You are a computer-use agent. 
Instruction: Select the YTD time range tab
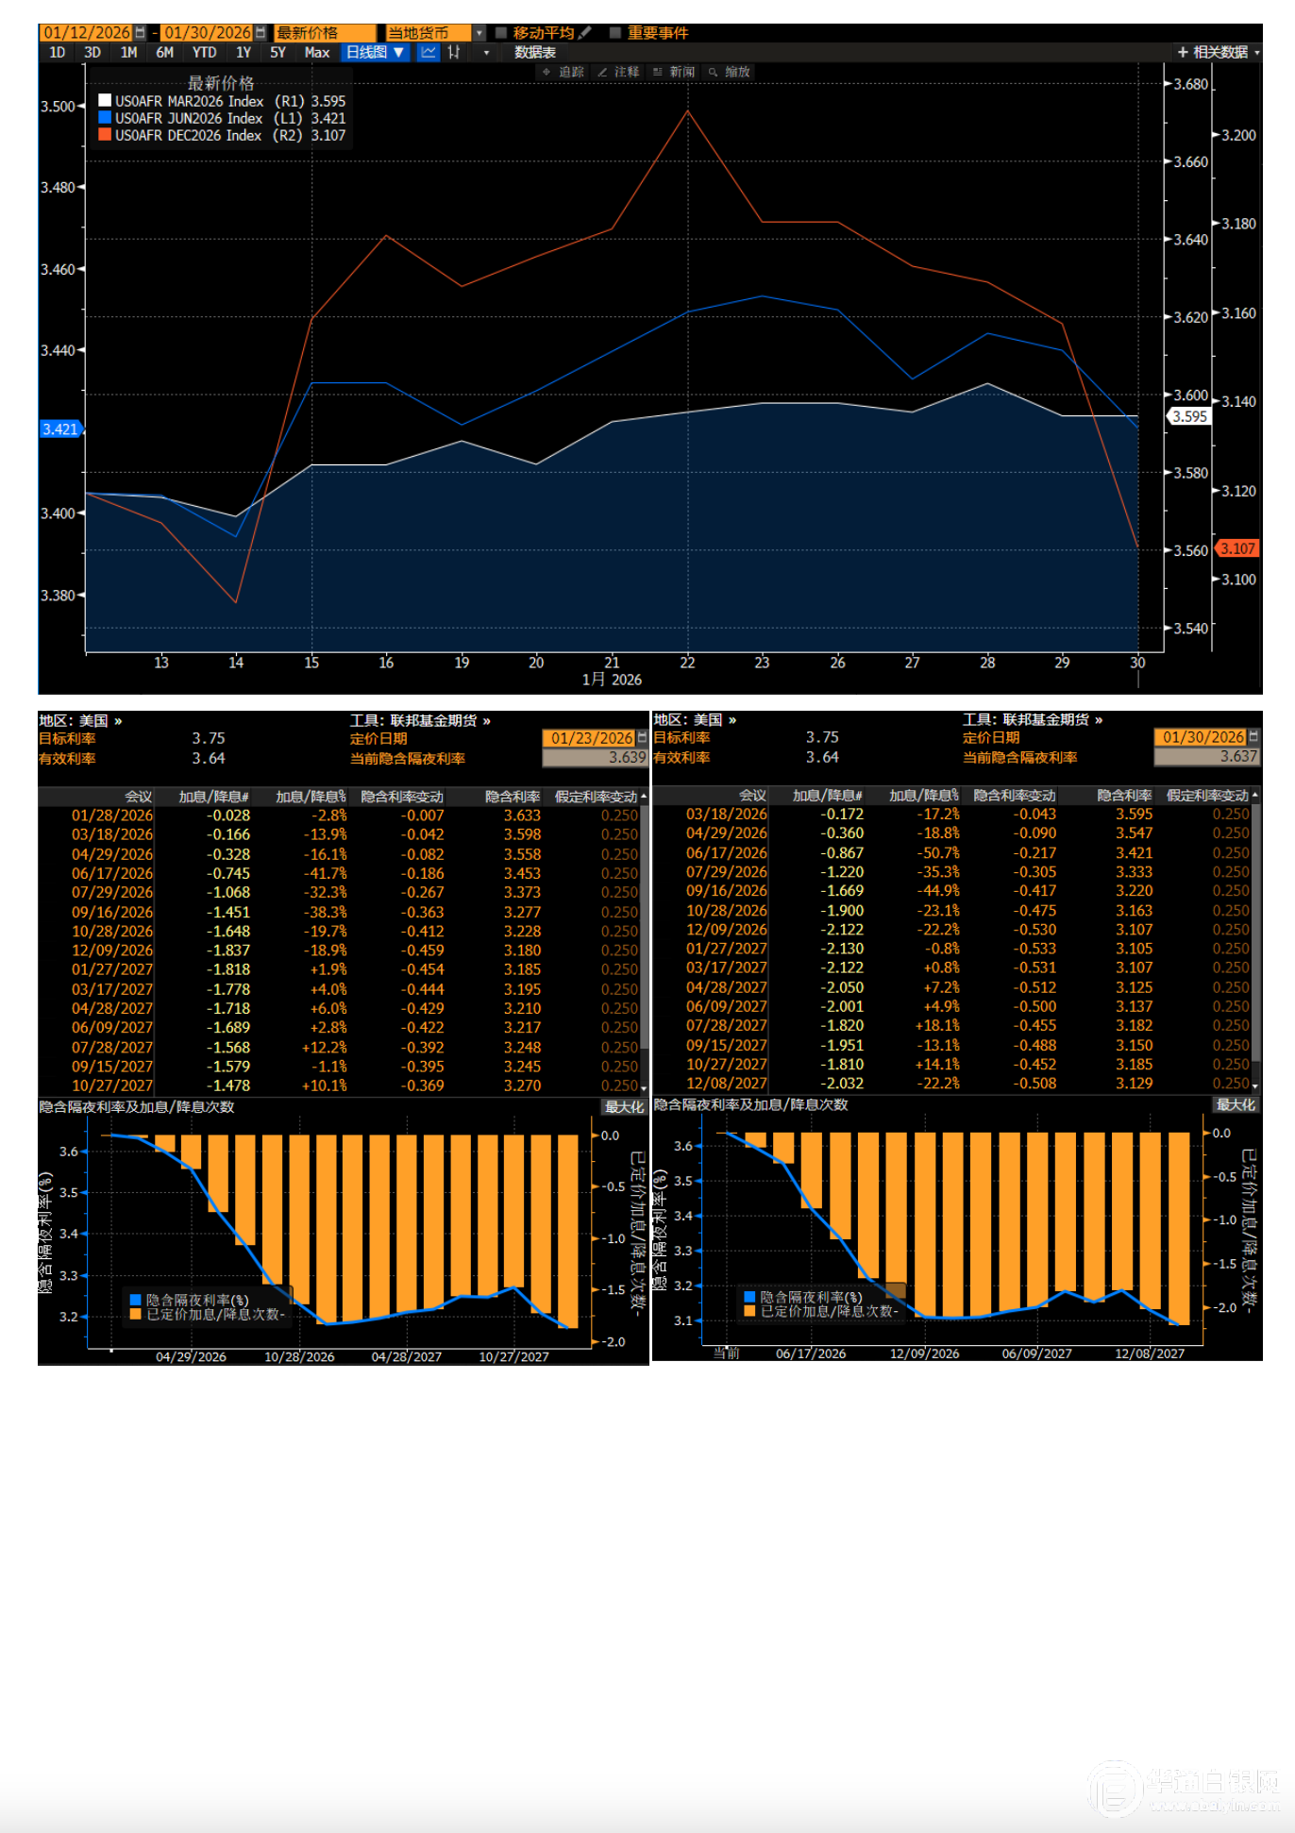[x=204, y=53]
